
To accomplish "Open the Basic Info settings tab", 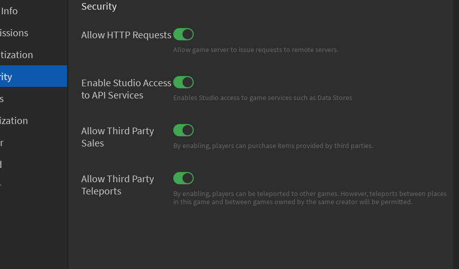I will coord(9,11).
